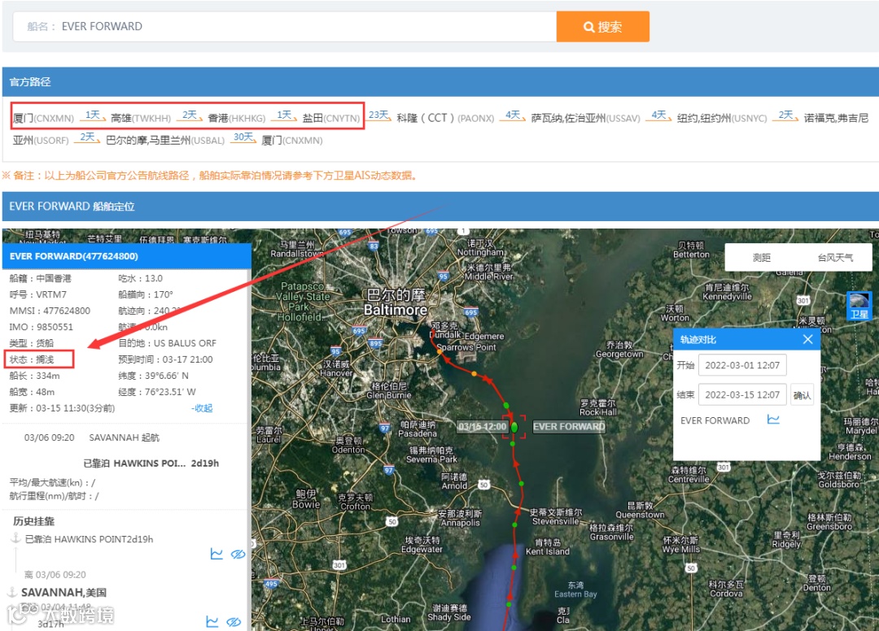Click 萨瓦纳,佐治亚州(USSAV) port
Image resolution: width=879 pixels, height=631 pixels.
tap(585, 118)
